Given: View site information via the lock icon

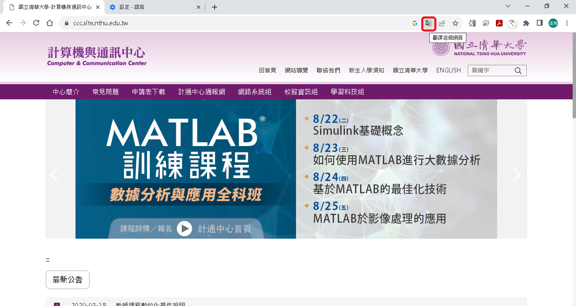Looking at the screenshot, I should [66, 23].
